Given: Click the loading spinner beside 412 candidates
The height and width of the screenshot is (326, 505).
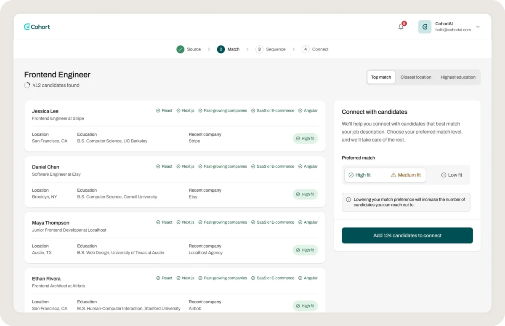Looking at the screenshot, I should tap(27, 85).
